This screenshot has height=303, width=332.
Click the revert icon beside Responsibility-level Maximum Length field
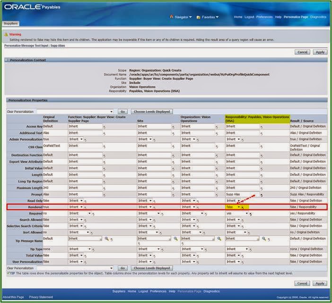(262, 189)
